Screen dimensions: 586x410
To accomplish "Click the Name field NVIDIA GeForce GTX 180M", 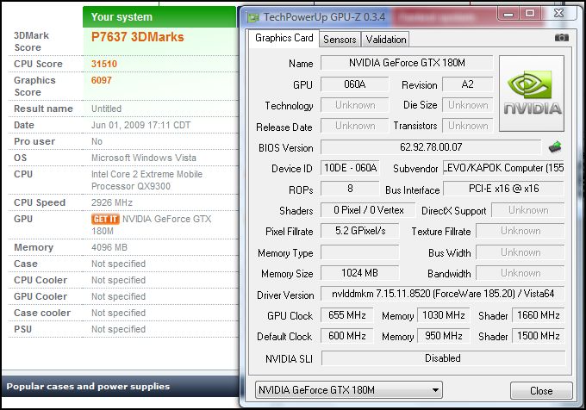I will click(407, 63).
